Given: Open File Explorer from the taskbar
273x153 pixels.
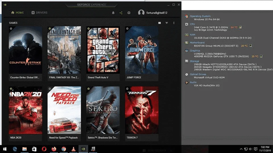Looking at the screenshot, I should coord(24,149).
